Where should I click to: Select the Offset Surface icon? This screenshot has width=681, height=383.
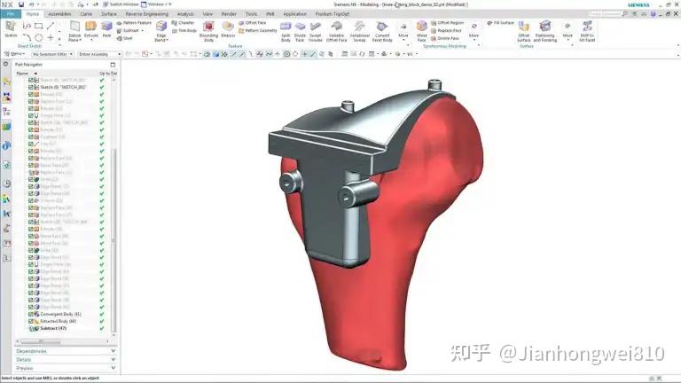click(524, 31)
